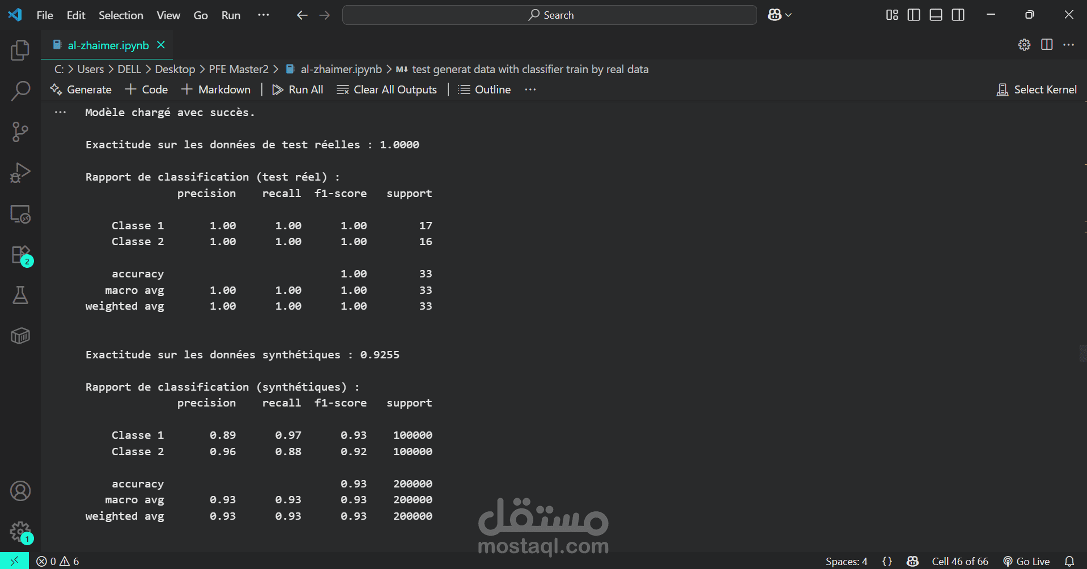
Task: Go forward with the navigation arrow
Action: coord(325,15)
